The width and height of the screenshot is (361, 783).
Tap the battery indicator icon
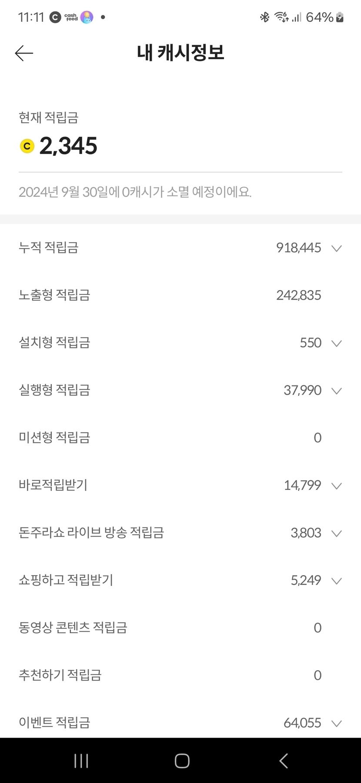click(340, 17)
